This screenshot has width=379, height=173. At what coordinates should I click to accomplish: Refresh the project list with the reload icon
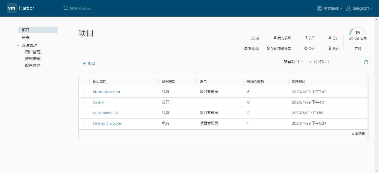coord(366,62)
